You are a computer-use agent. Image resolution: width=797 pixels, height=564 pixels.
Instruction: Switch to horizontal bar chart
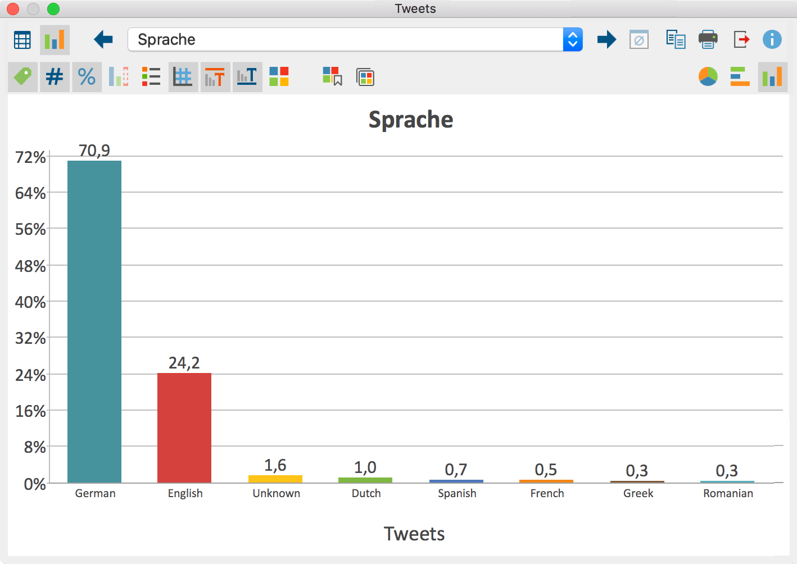click(x=740, y=76)
